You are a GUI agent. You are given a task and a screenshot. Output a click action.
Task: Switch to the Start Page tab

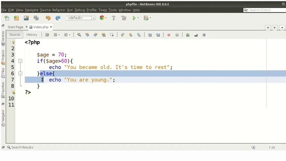[15, 27]
